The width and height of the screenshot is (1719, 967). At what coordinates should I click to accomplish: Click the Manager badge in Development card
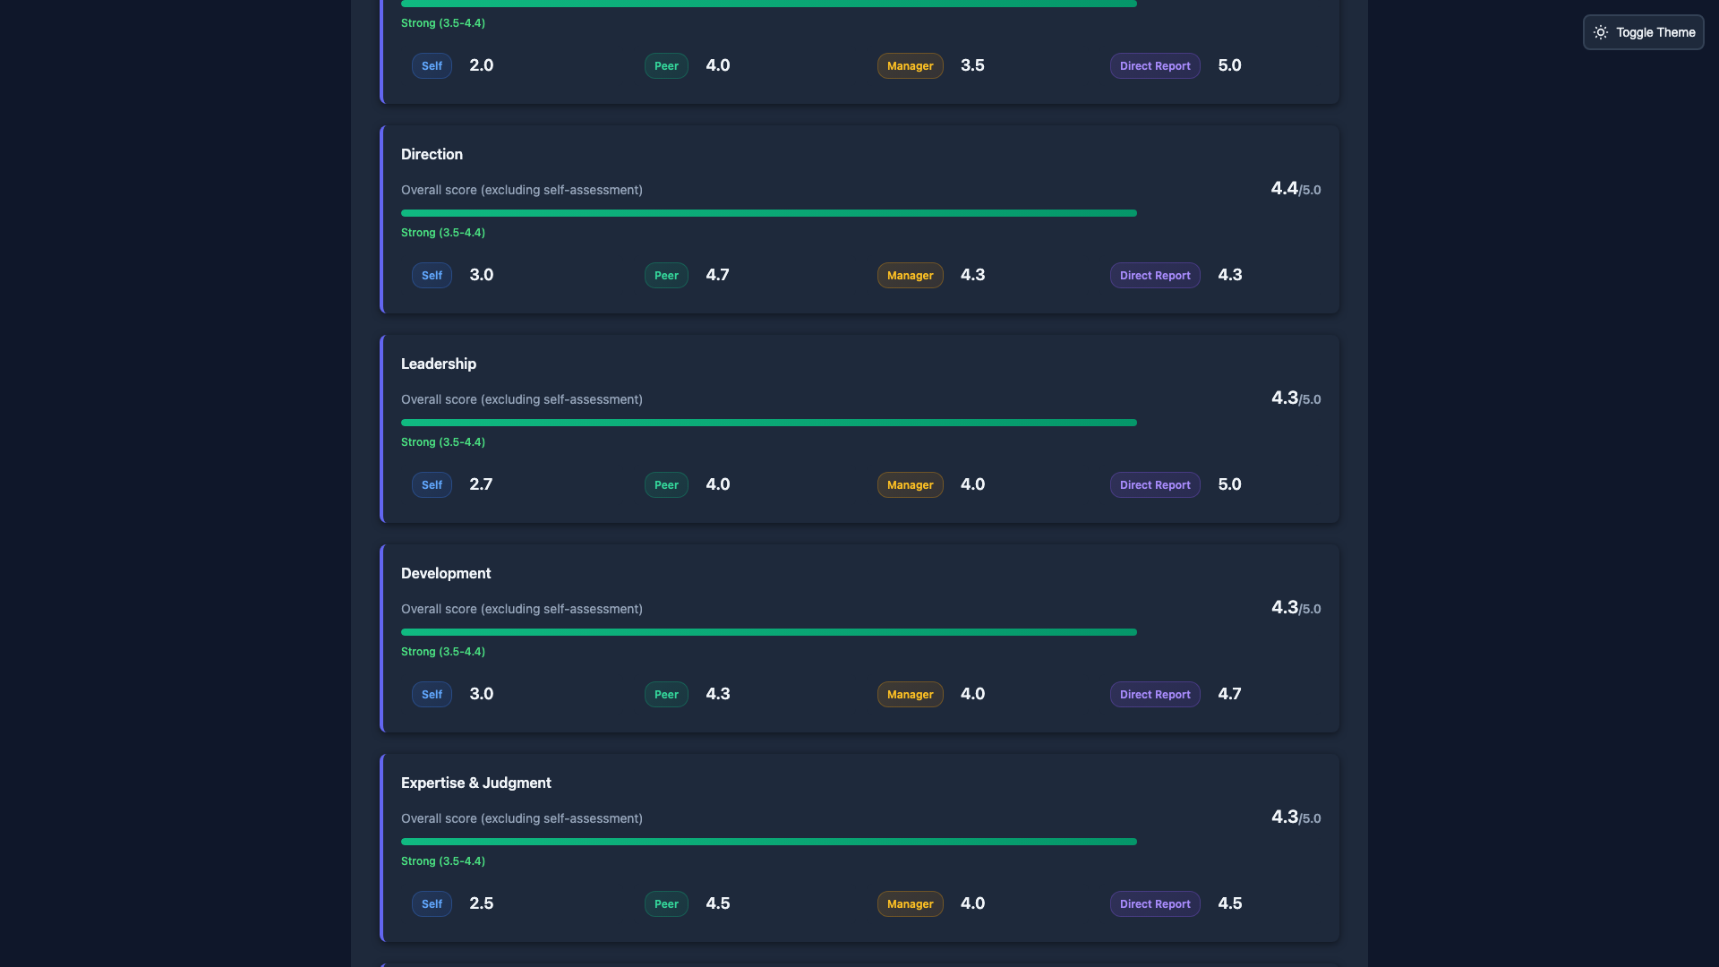910,694
